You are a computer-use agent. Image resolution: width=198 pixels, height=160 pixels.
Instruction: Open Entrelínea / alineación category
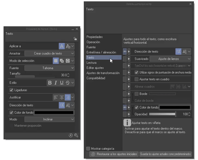pos(101,52)
